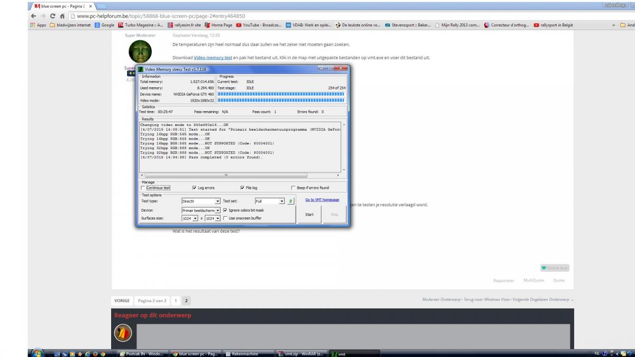Switch to the vmt.zip - WinRAR taskbar window
The image size is (635, 357).
tap(302, 354)
